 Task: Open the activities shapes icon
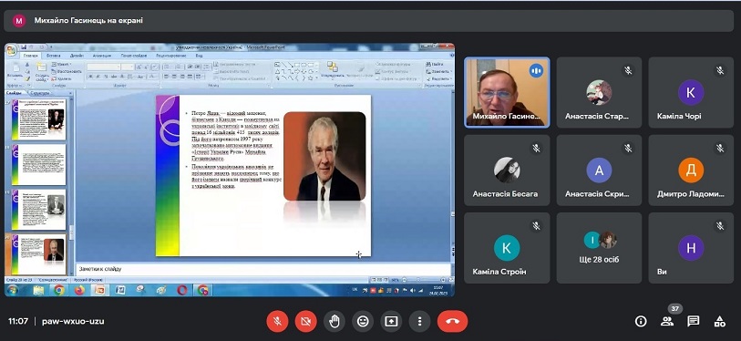pos(720,322)
